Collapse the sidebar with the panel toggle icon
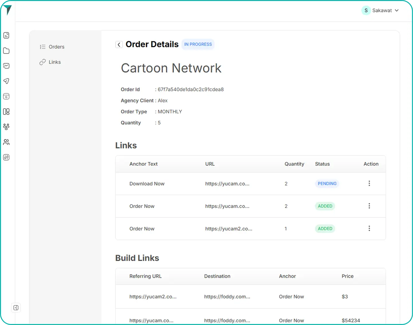Screen dimensions: 413x325 (16, 308)
